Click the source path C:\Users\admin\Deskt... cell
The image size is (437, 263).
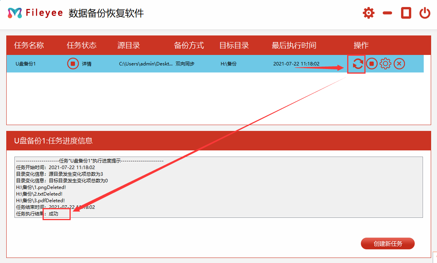point(146,64)
